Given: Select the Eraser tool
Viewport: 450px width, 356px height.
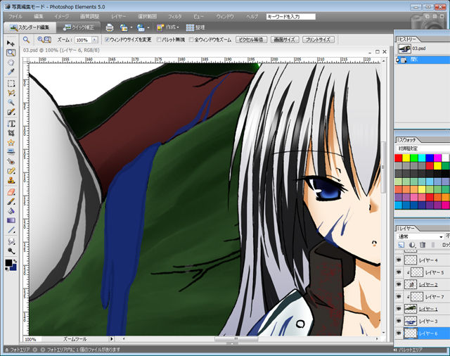Looking at the screenshot, I should click(x=11, y=192).
